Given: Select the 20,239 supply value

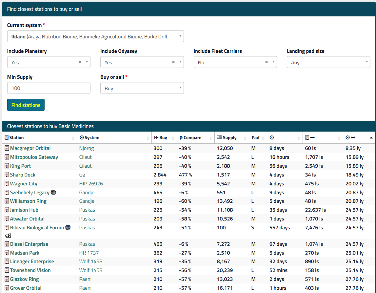Looking at the screenshot, I should point(225,270).
